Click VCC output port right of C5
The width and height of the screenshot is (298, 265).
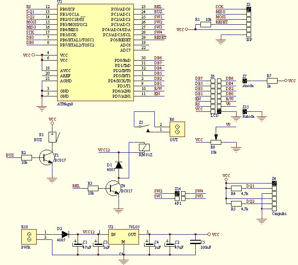point(214,234)
